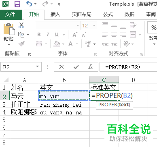Click the Orientation text rotation icon

pos(127,44)
